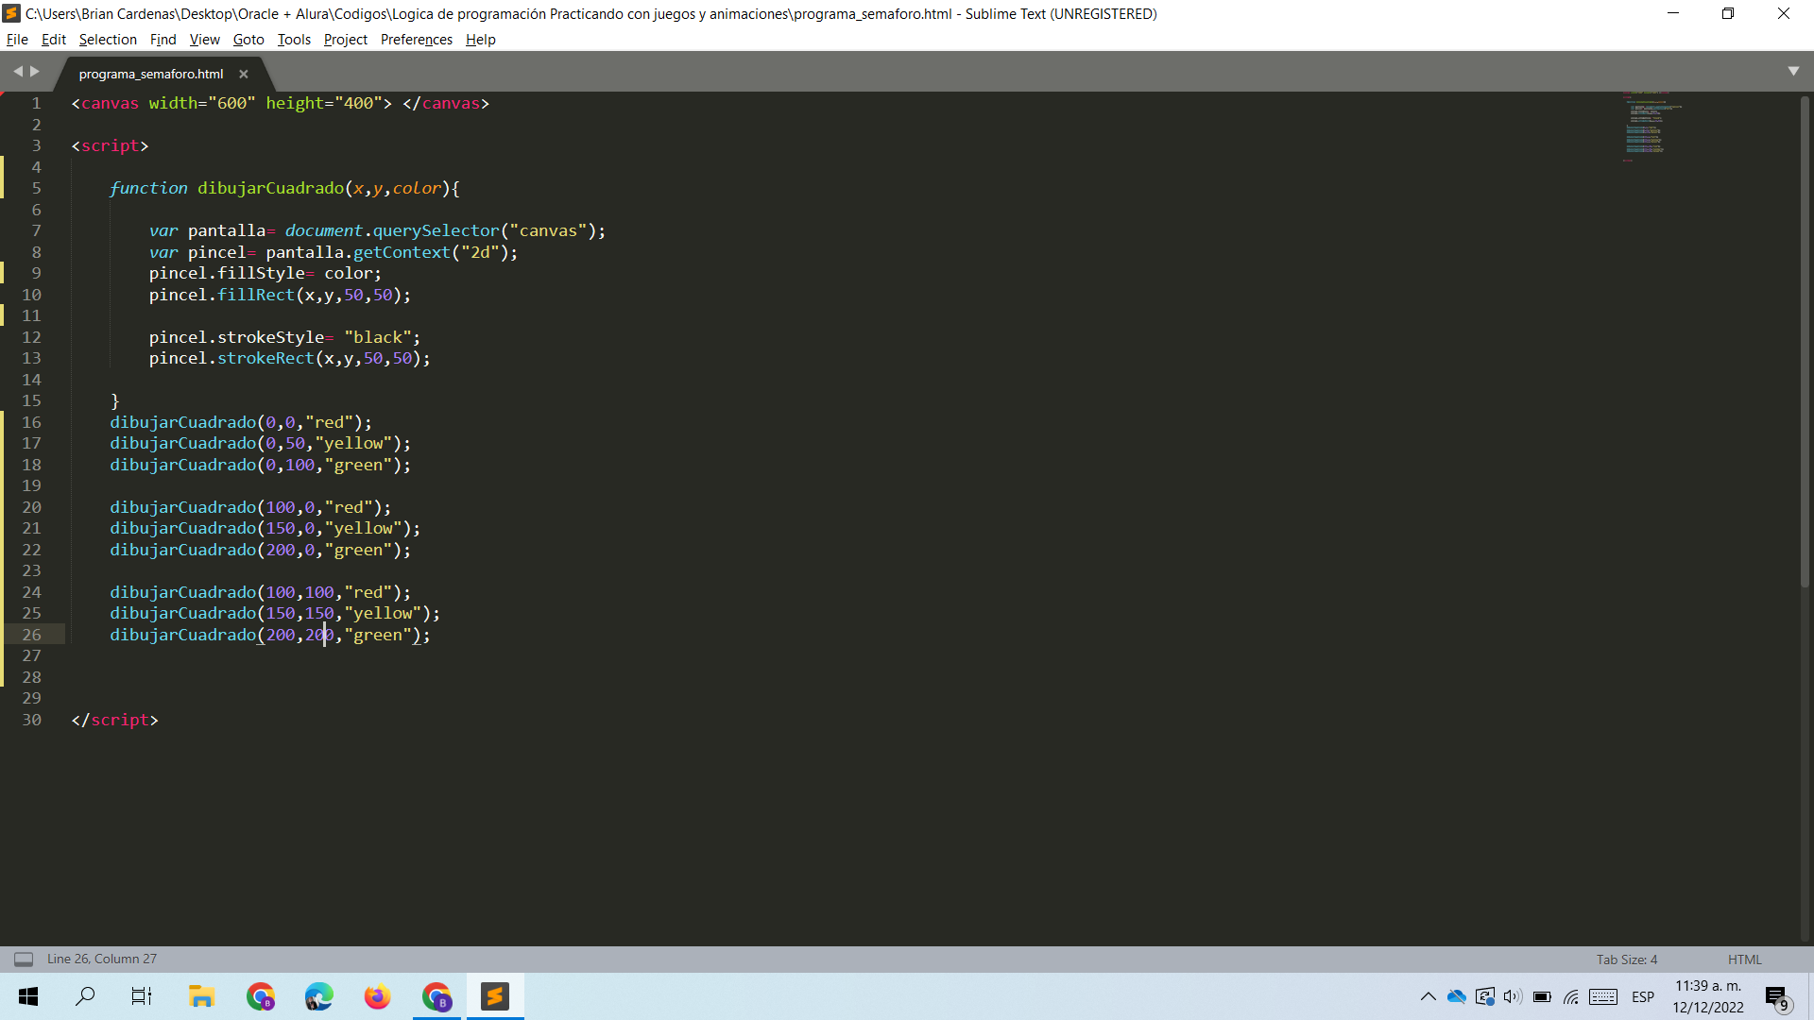1814x1020 pixels.
Task: Click line number 1 in the gutter
Action: click(x=36, y=103)
